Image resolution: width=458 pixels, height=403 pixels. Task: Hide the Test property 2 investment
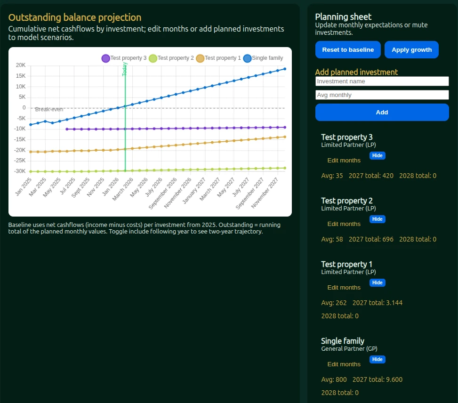377,219
